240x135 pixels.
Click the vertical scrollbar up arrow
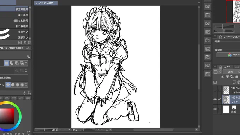click(x=199, y=7)
